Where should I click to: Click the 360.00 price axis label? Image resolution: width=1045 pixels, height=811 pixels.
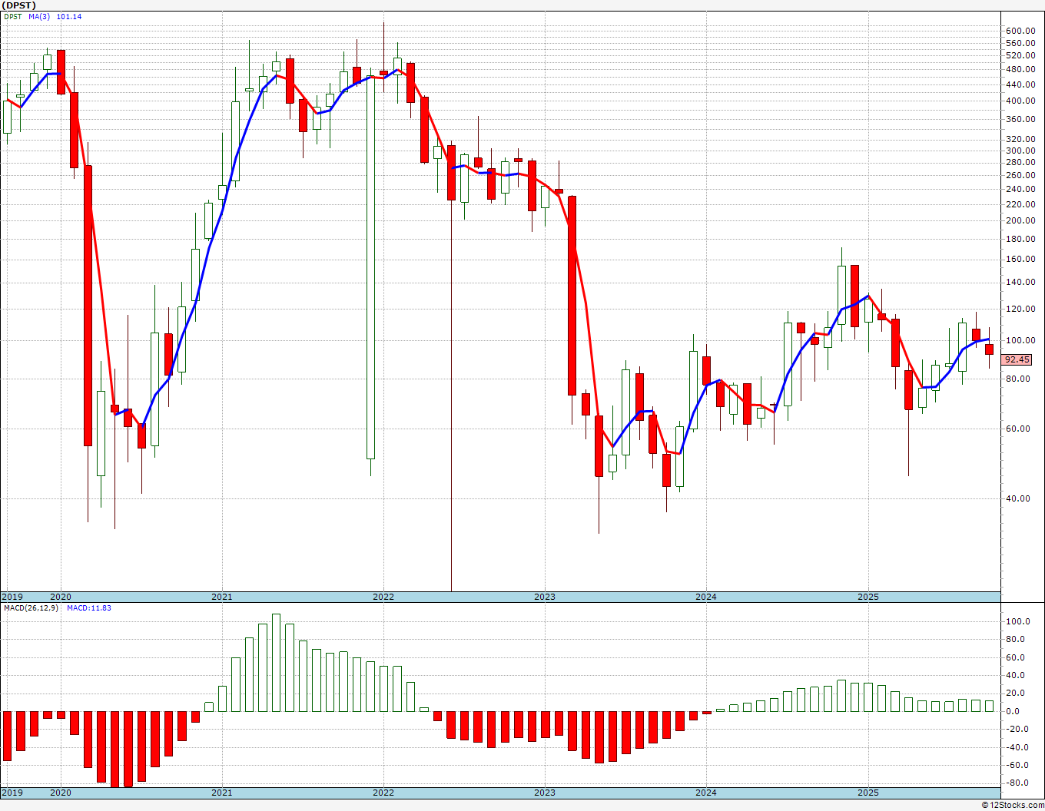click(x=1020, y=119)
